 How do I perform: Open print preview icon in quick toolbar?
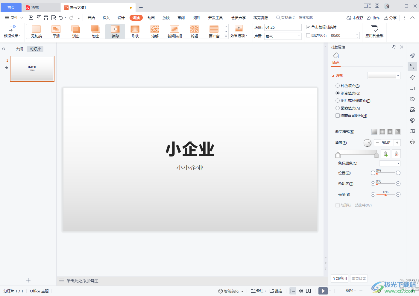tap(54, 18)
